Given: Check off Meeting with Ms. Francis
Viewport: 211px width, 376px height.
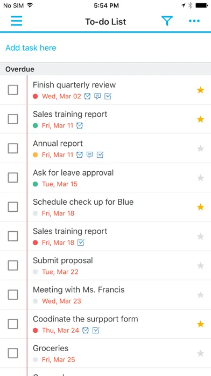Looking at the screenshot, I should [x=13, y=295].
